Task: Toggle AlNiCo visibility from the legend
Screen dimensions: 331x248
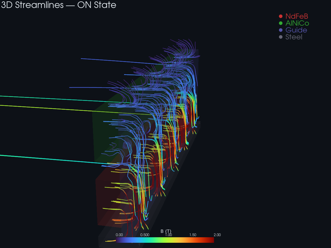Action: click(x=297, y=23)
